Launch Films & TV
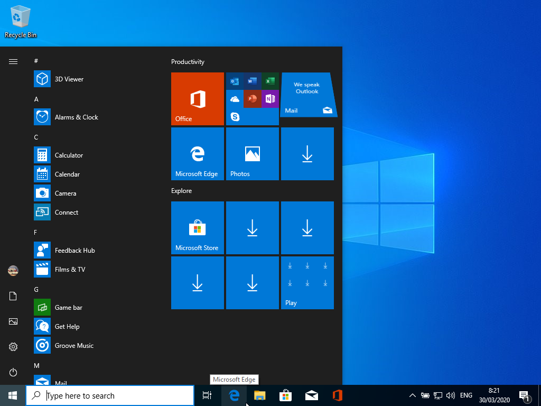The width and height of the screenshot is (541, 406). [x=93, y=269]
